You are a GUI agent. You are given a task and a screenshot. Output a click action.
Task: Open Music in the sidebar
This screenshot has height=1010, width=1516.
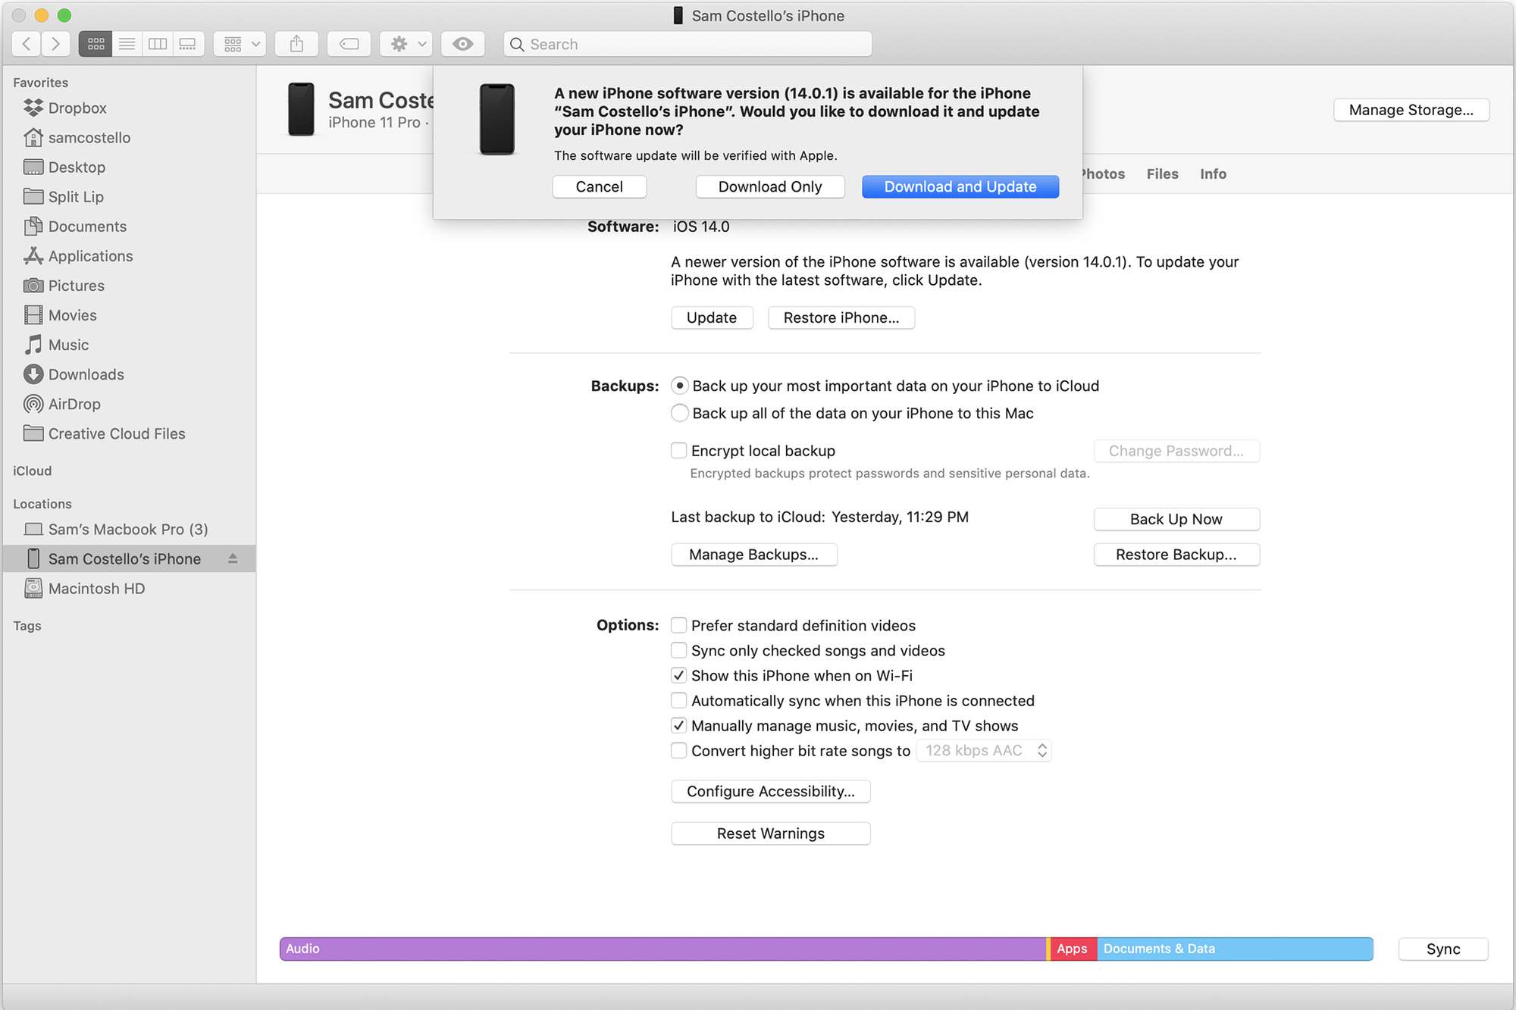(129, 345)
